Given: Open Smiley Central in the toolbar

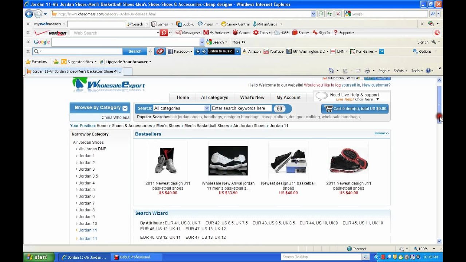Looking at the screenshot, I should click(235, 24).
